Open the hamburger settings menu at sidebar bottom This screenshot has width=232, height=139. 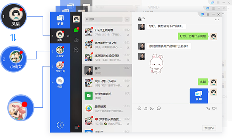click(76, 127)
